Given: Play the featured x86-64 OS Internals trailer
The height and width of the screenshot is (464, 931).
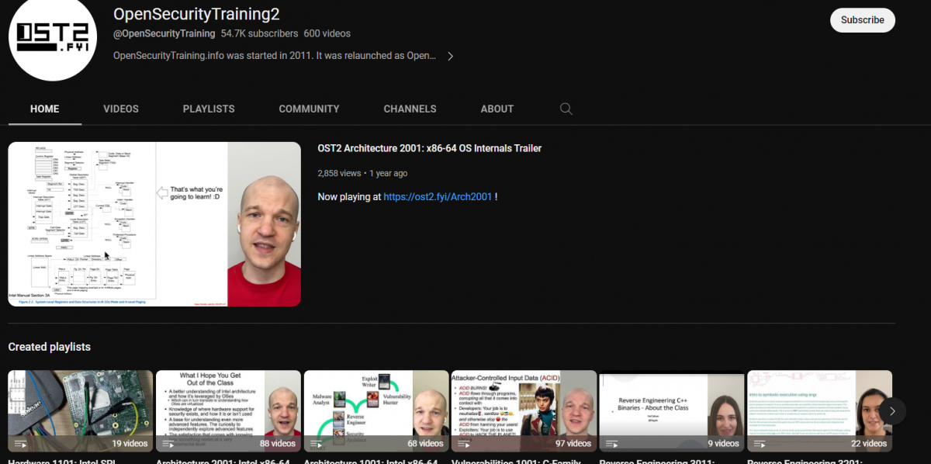Looking at the screenshot, I should coord(154,223).
